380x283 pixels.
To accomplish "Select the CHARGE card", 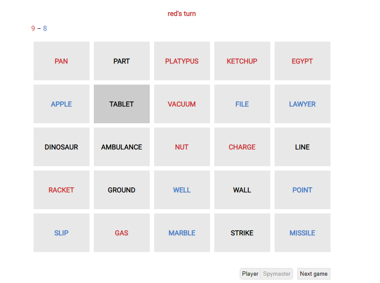I will point(242,147).
